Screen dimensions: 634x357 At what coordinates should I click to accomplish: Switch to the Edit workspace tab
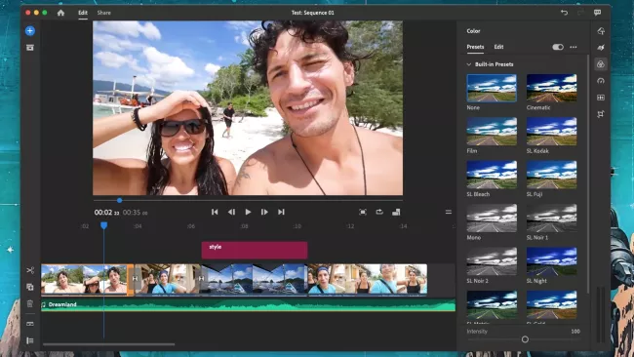pos(83,13)
